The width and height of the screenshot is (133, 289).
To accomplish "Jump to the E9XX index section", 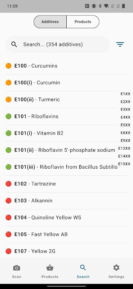I will [125, 141].
